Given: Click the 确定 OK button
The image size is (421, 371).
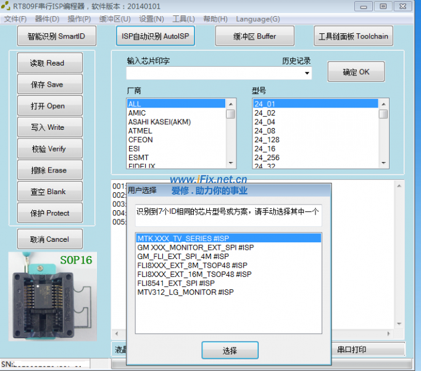Looking at the screenshot, I should click(356, 72).
